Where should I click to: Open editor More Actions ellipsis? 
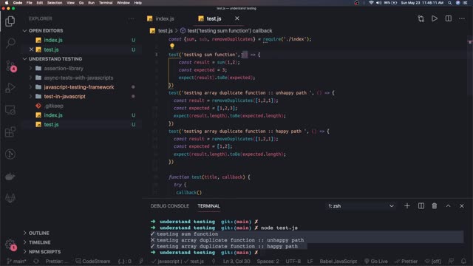(x=462, y=18)
